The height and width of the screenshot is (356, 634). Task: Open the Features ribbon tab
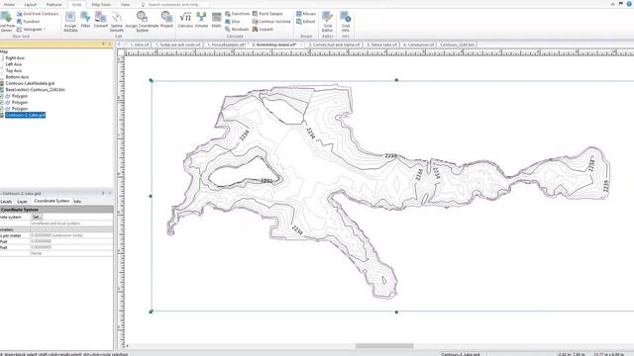click(53, 4)
